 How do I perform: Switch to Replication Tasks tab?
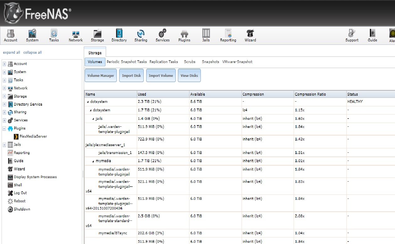click(163, 62)
